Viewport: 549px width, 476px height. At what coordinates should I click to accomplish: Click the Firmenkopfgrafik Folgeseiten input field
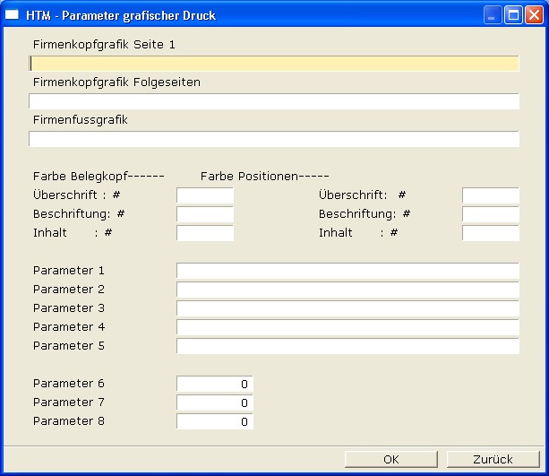coord(274,101)
